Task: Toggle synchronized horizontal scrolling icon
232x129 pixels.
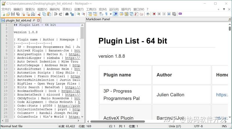Action: click(95, 14)
